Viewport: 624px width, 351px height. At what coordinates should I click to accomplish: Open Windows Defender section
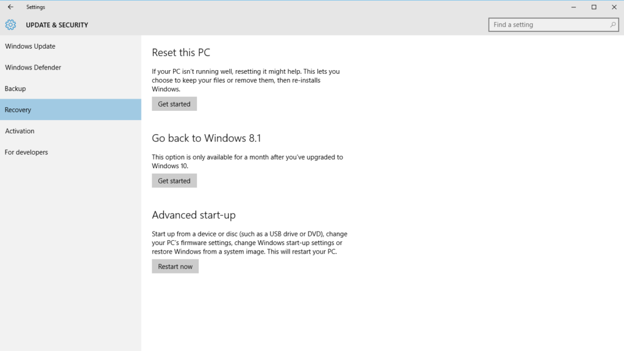33,67
